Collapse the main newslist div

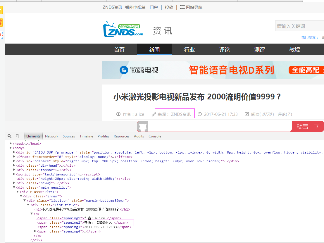pos(14,187)
